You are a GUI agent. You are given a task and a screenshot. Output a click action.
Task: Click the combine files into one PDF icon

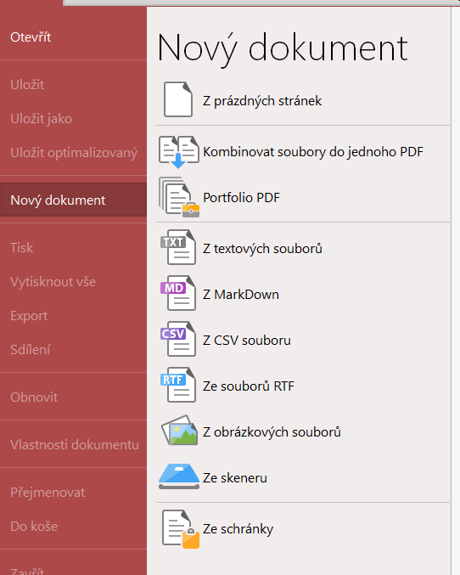tap(179, 152)
